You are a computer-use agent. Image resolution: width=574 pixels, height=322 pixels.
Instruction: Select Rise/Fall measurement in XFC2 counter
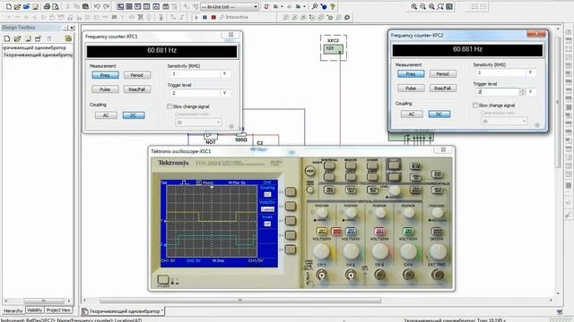[x=442, y=89]
